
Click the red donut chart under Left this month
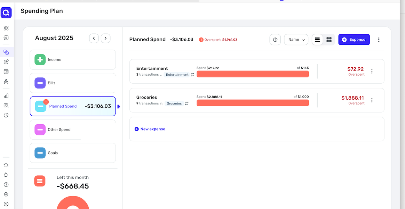pyautogui.click(x=73, y=202)
